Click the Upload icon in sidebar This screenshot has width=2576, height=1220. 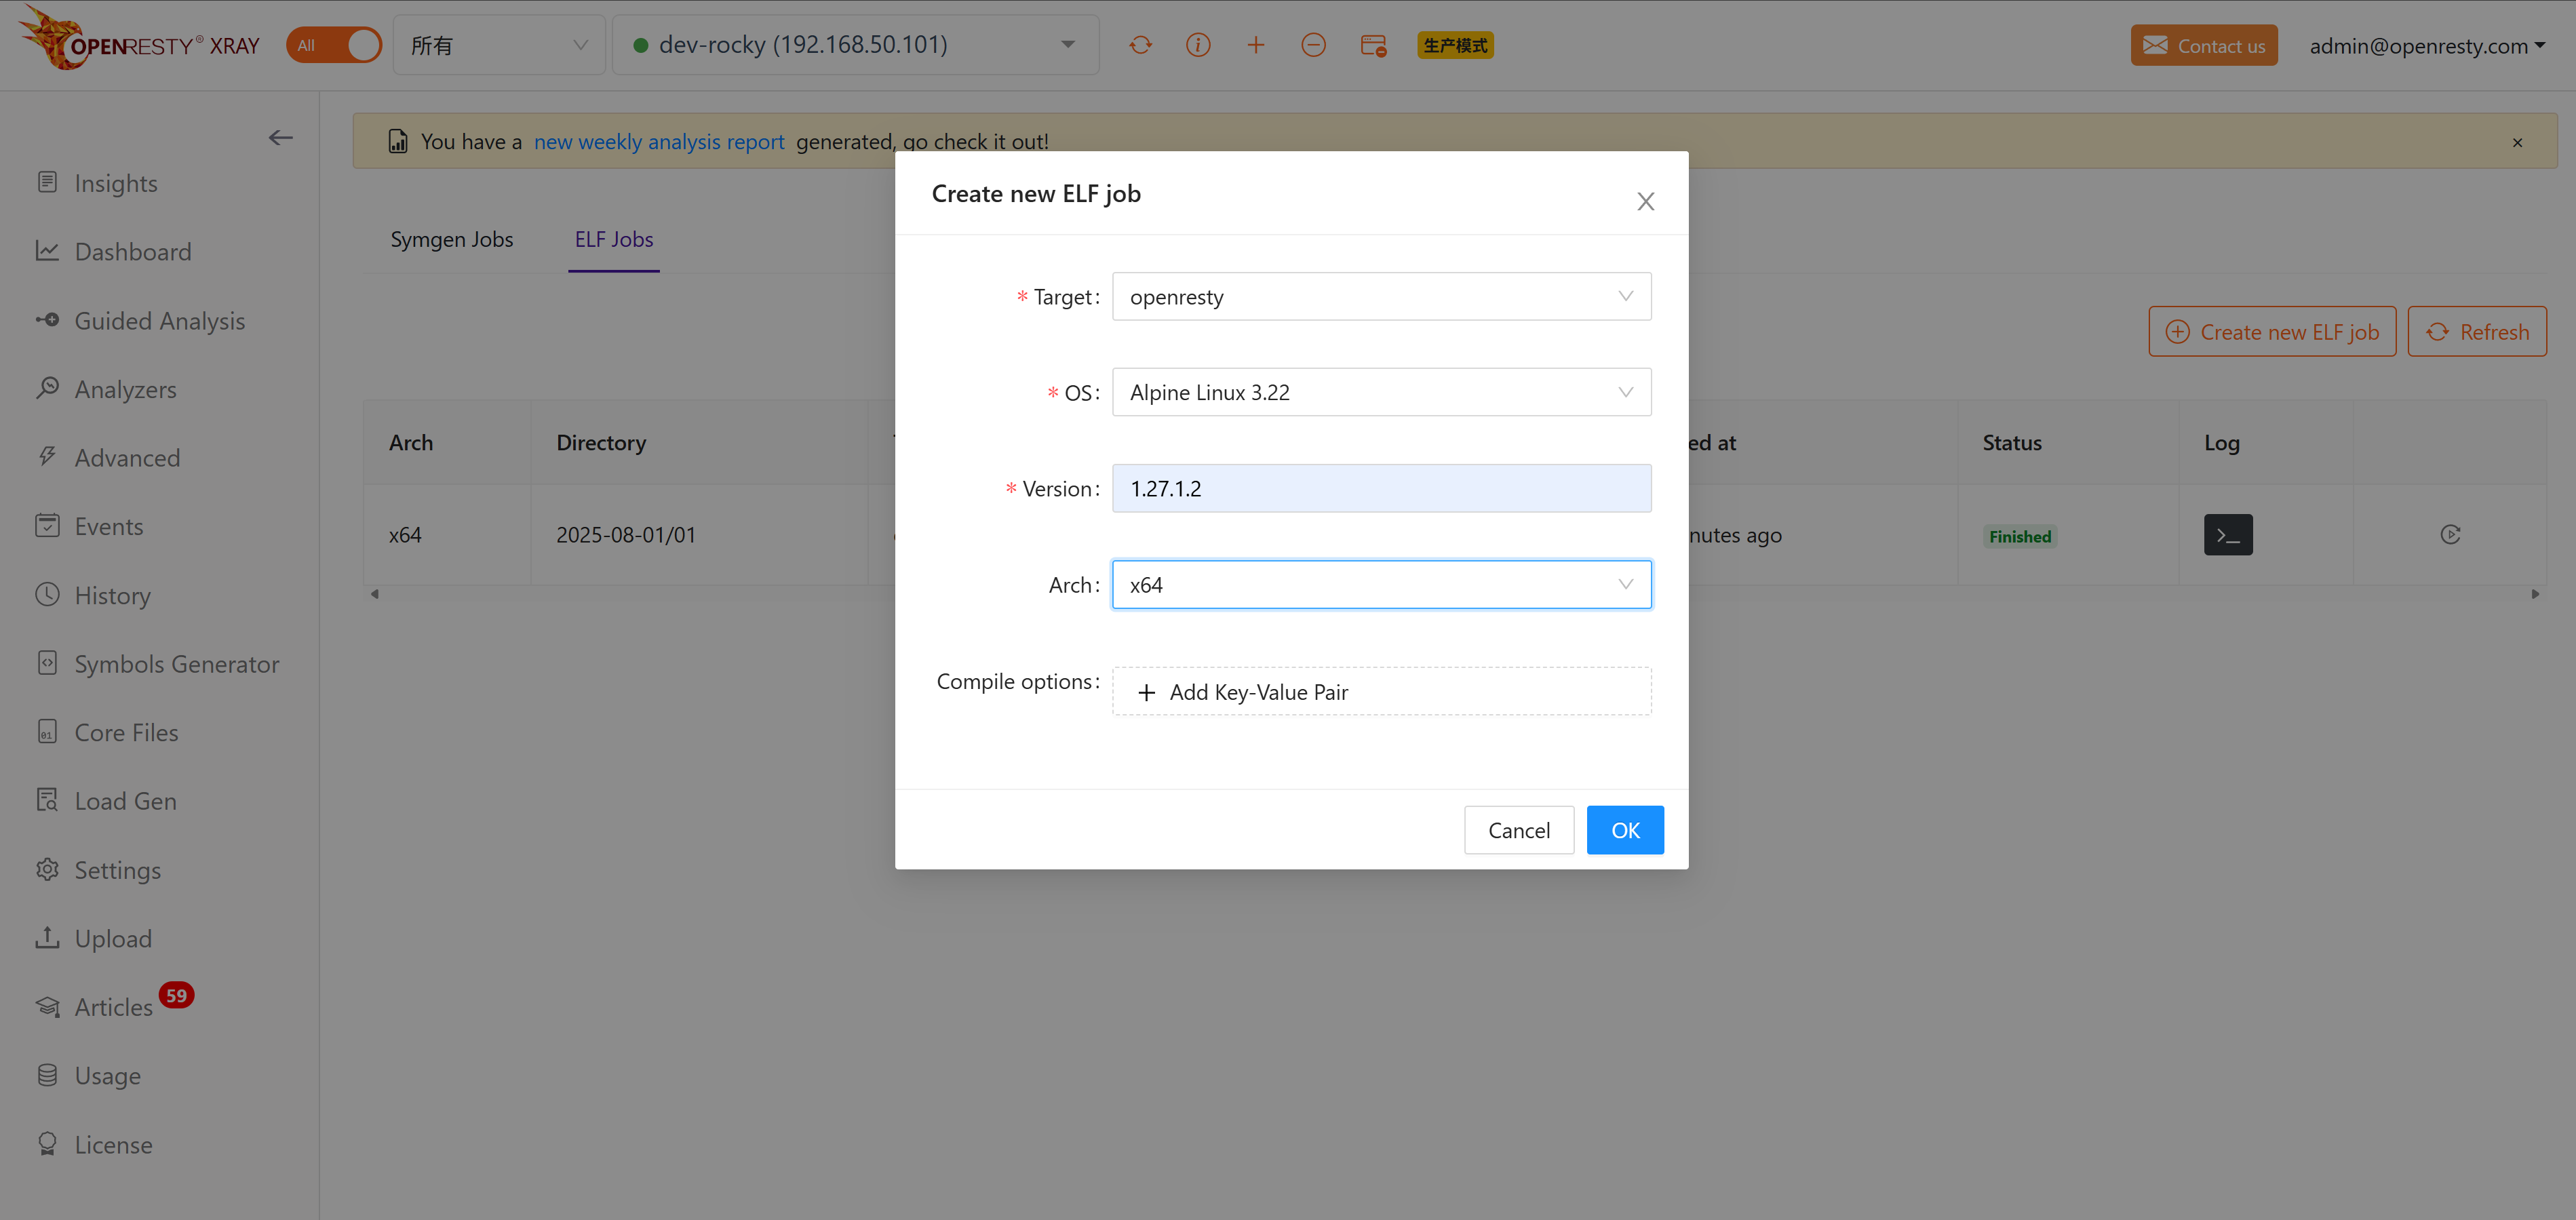pyautogui.click(x=47, y=937)
